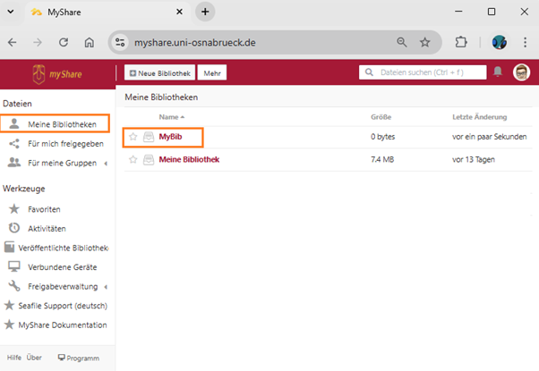Click the browser home icon

(x=90, y=42)
